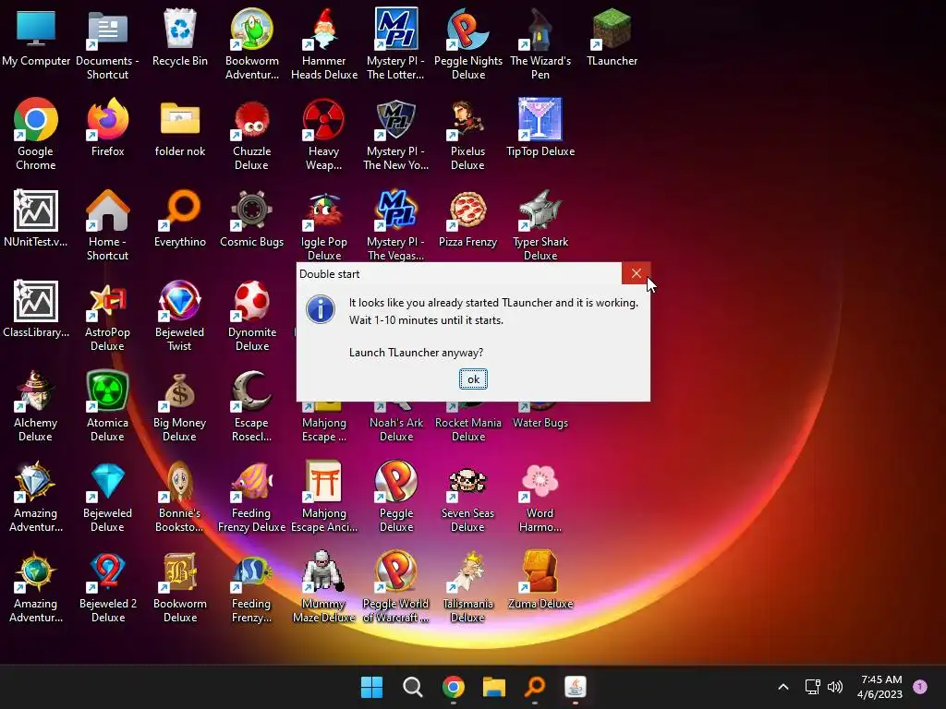Select the NUnitTest file icon
The image size is (946, 709).
36,218
